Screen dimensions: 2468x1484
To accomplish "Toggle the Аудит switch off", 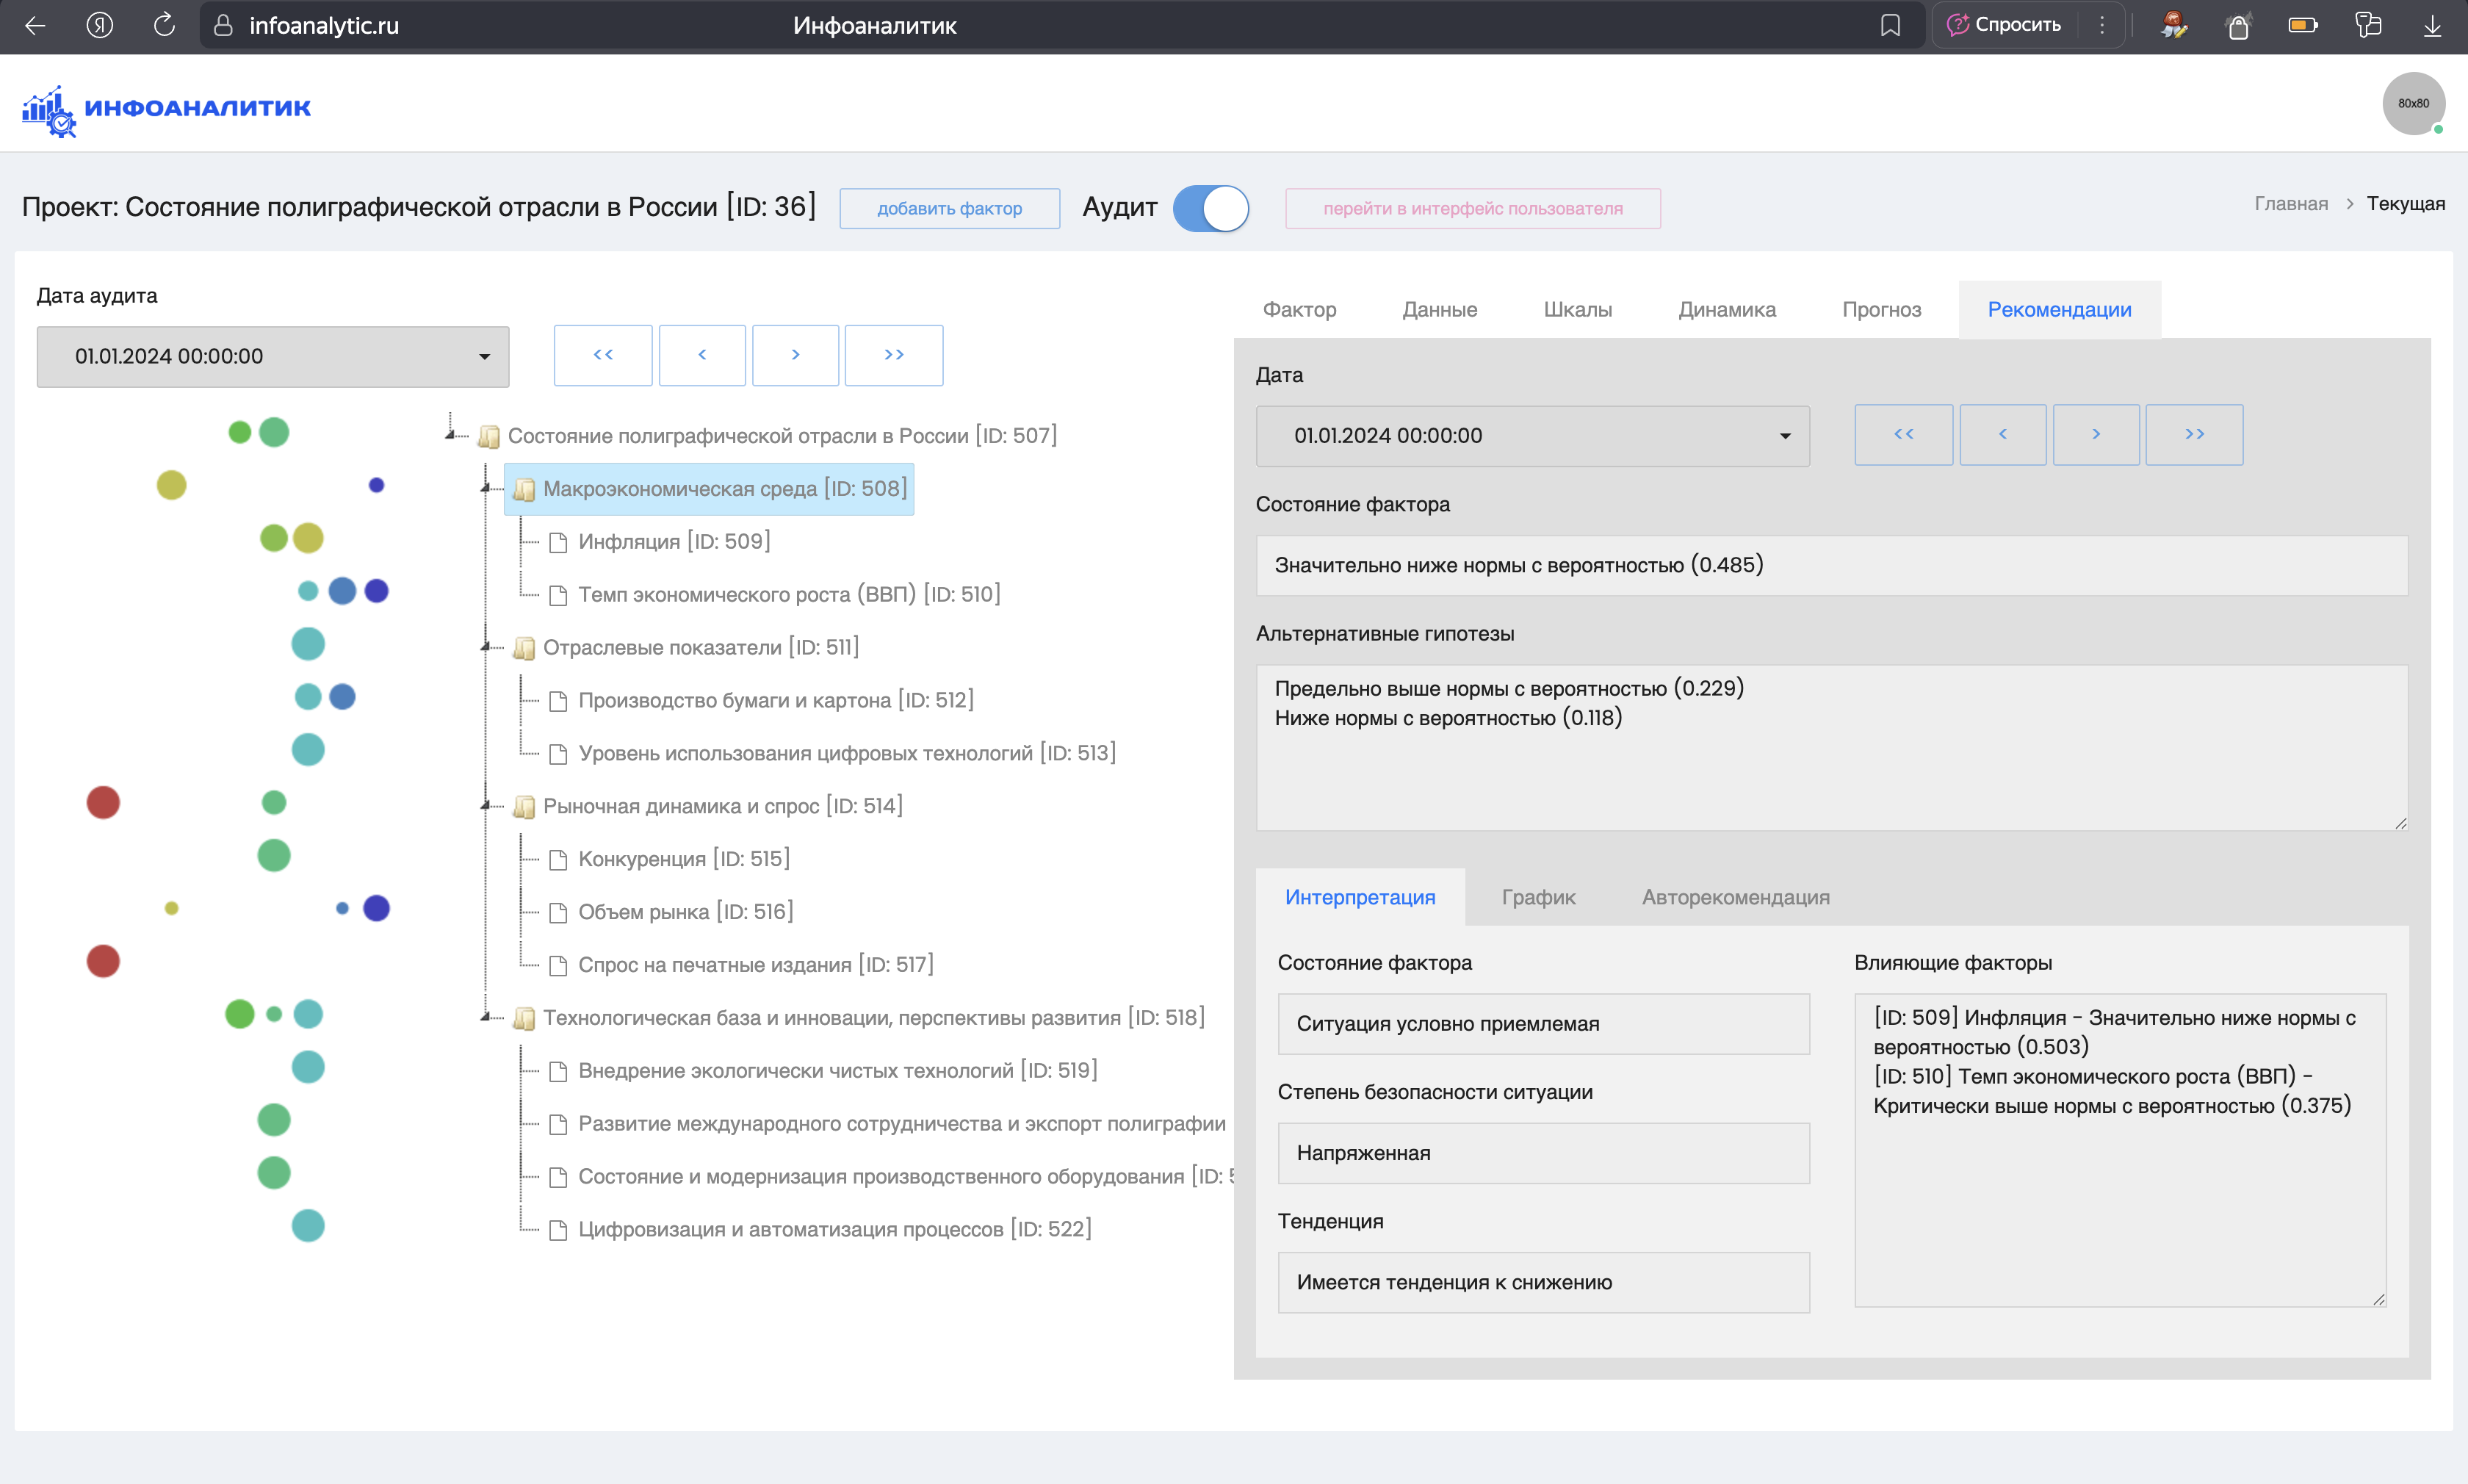I will coord(1210,208).
